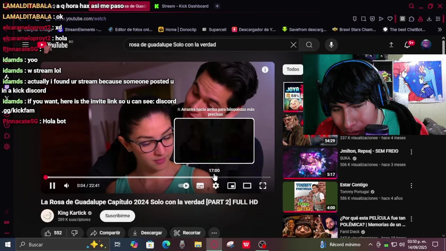This screenshot has height=251, width=446.
Task: Open Jmilton, Repsaj - SEM FREIO title
Action: coord(369,151)
